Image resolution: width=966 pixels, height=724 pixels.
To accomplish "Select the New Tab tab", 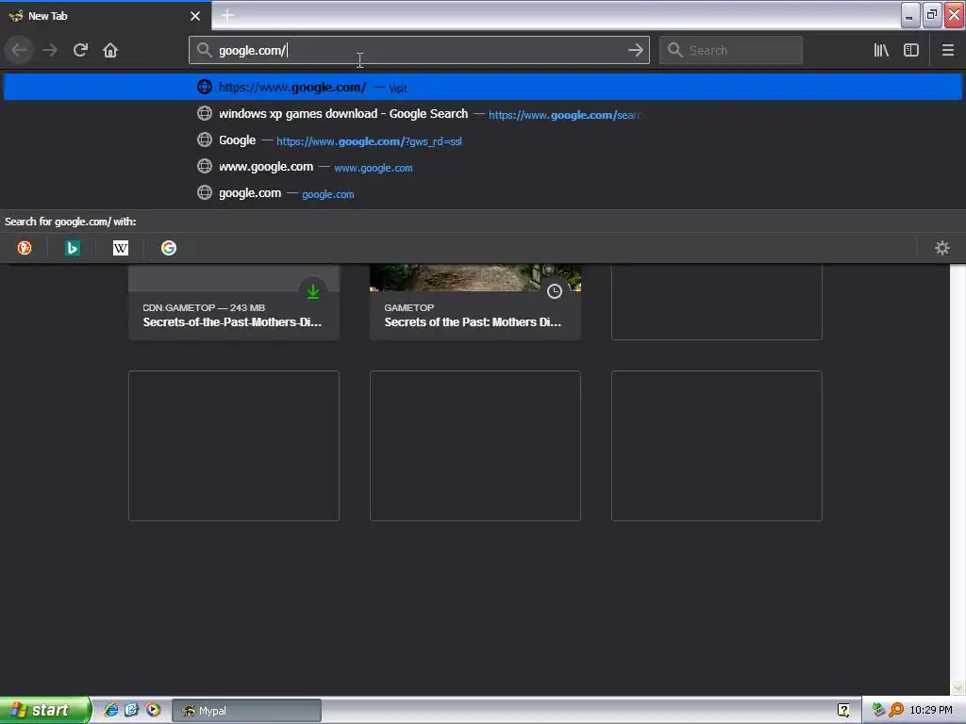I will [106, 16].
